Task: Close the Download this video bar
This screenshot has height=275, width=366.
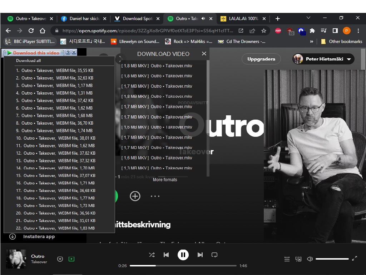Action: coord(74,52)
